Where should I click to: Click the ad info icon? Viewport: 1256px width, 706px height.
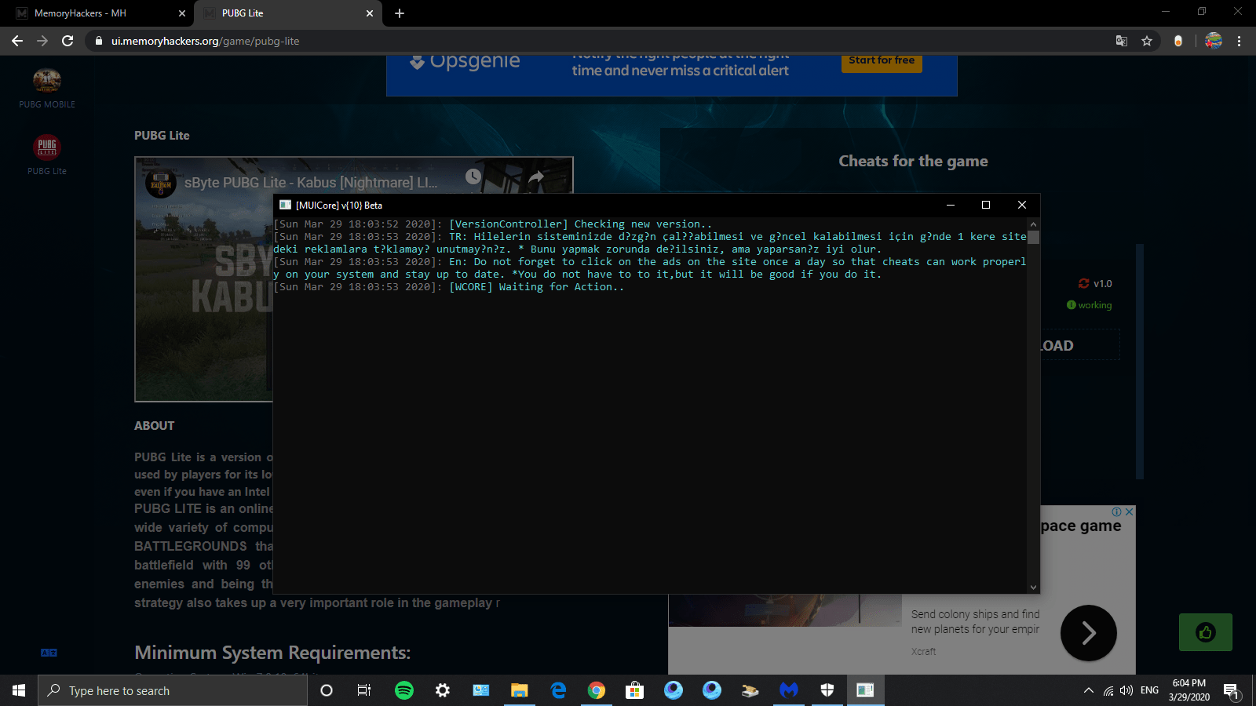coord(1116,511)
